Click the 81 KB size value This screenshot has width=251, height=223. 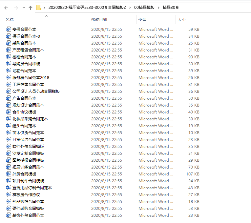[x=194, y=84]
